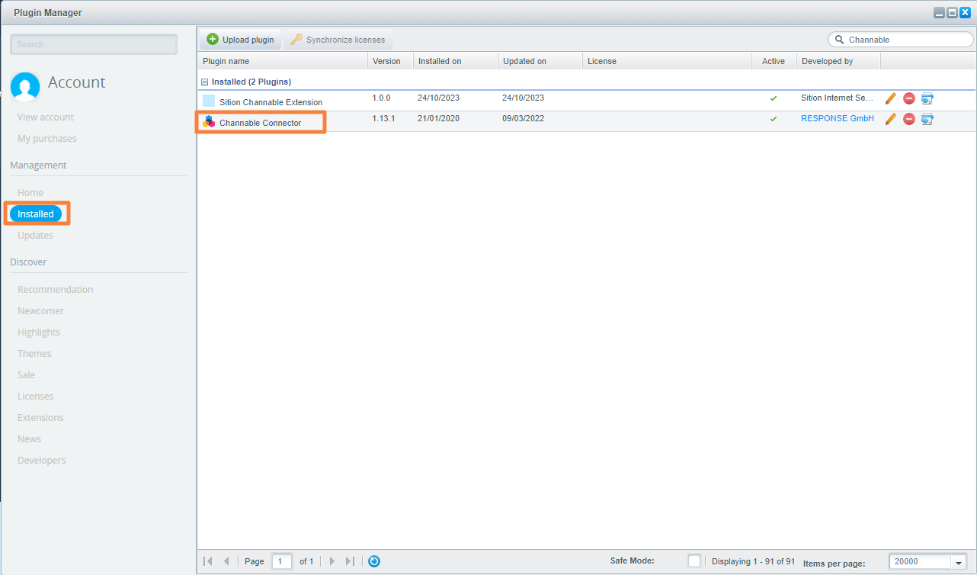This screenshot has height=575, width=977.
Task: Open the RESPONSE GmbH developer link
Action: tap(837, 119)
